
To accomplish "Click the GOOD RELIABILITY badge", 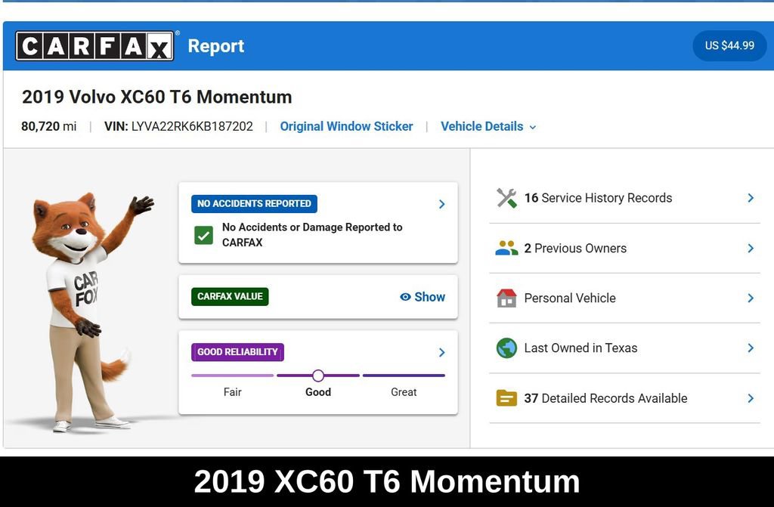I will (x=237, y=352).
